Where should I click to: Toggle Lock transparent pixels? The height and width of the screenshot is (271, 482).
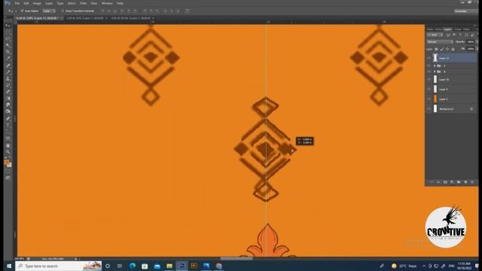tap(436, 49)
